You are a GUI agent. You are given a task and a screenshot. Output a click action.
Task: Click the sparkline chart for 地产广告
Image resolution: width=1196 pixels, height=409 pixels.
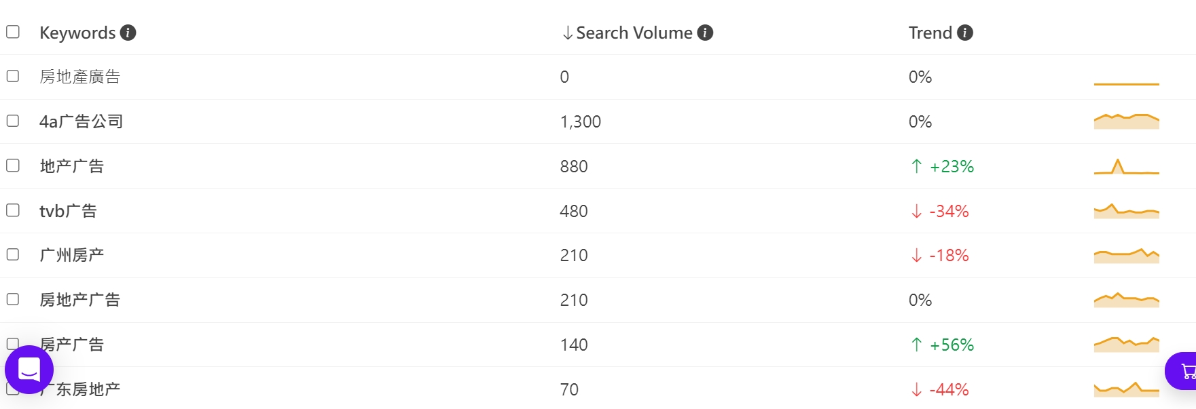pyautogui.click(x=1126, y=167)
